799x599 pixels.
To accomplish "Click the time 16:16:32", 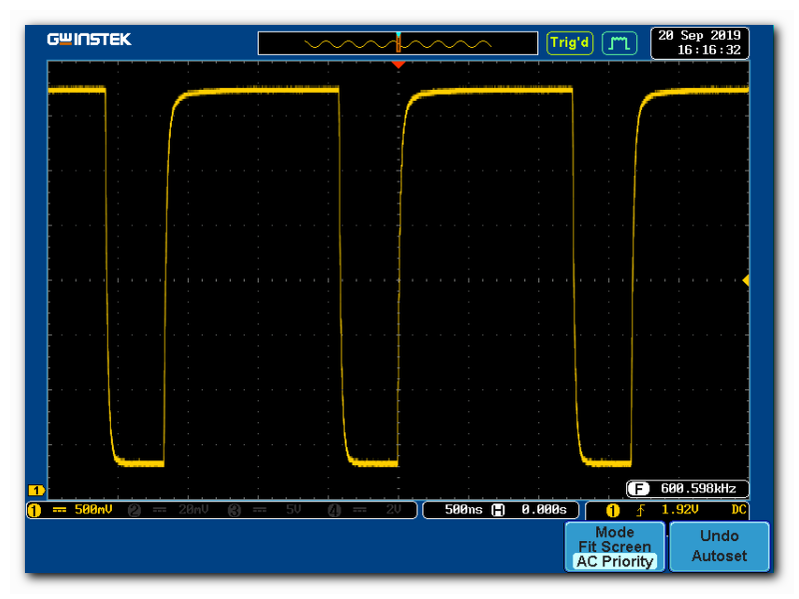I will [x=709, y=50].
